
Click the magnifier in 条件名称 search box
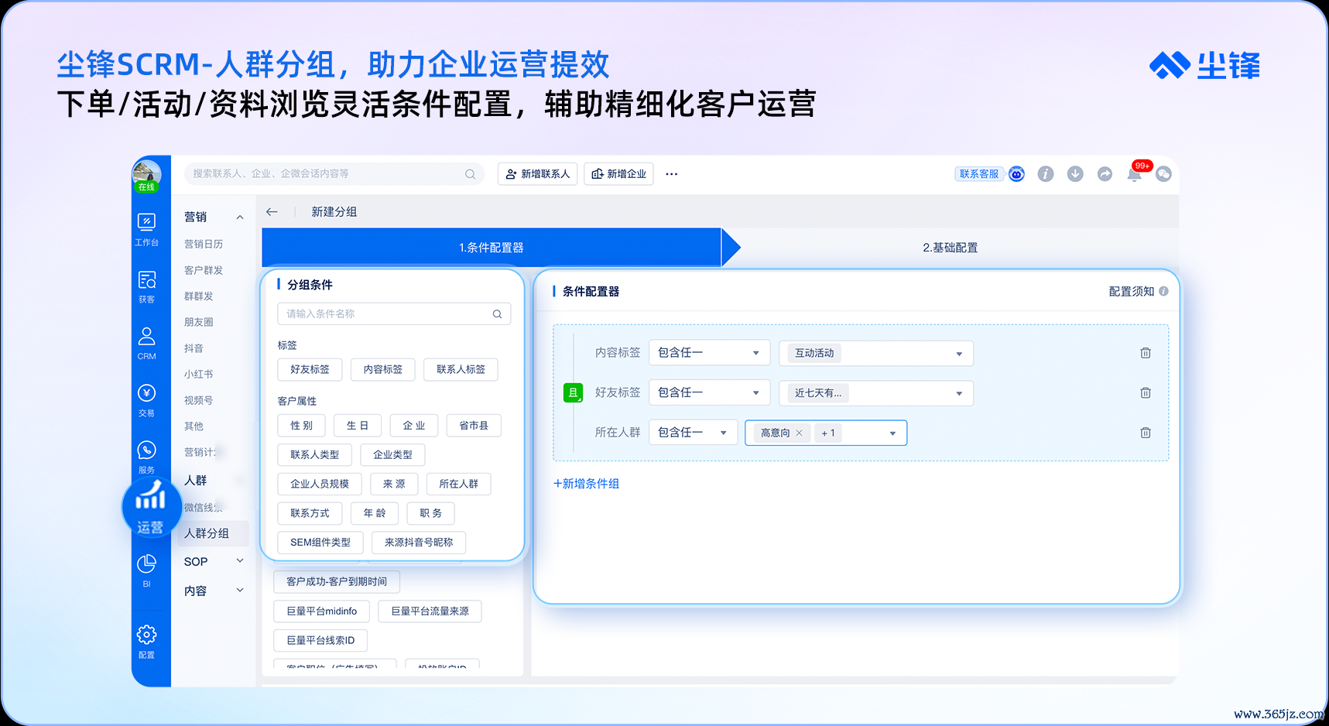[497, 314]
